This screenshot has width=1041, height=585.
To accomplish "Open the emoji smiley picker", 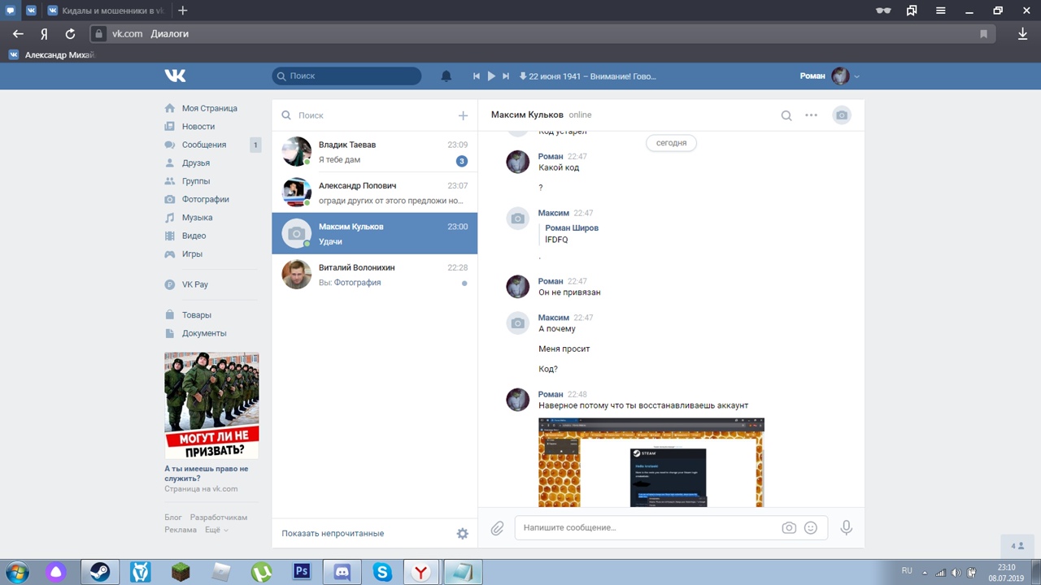I will tap(810, 528).
